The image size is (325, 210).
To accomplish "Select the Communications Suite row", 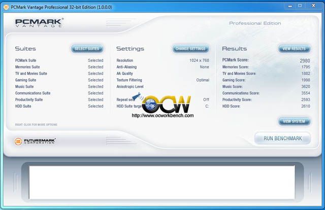I will [x=59, y=93].
